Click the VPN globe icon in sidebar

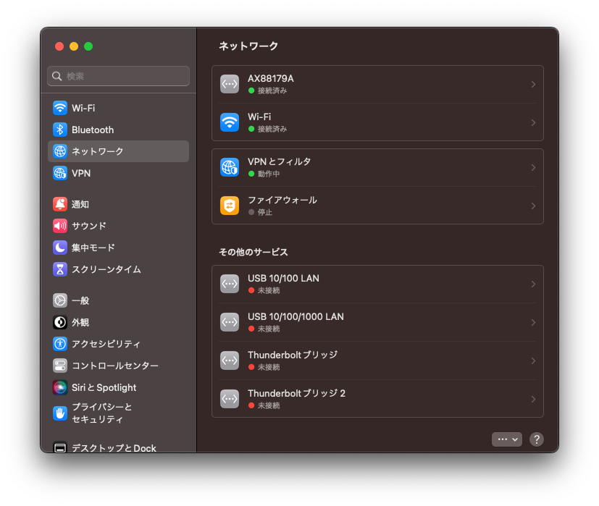(60, 173)
